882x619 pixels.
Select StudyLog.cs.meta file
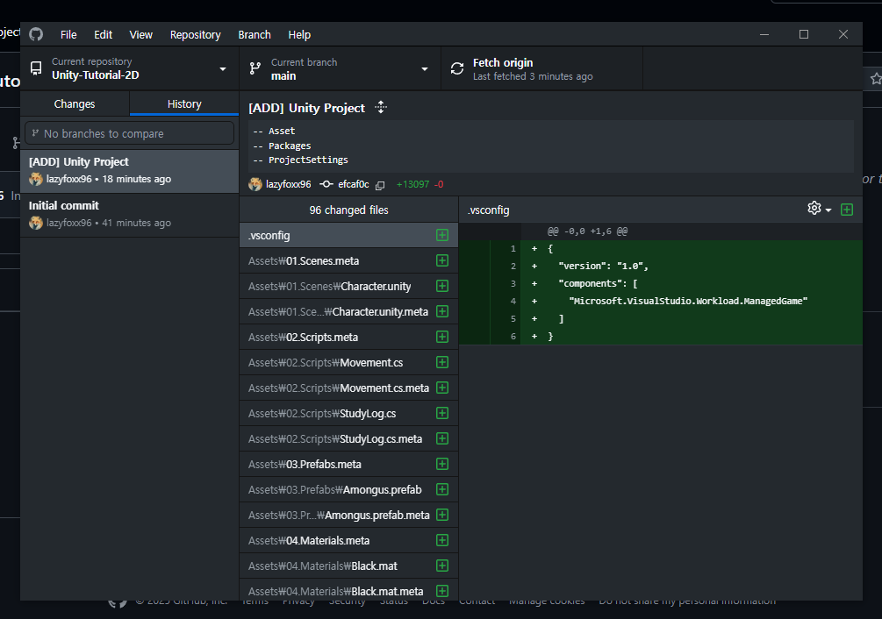tap(348, 438)
